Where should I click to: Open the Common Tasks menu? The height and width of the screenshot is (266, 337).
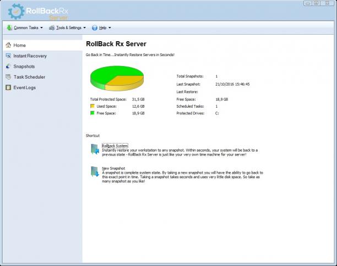pos(25,27)
